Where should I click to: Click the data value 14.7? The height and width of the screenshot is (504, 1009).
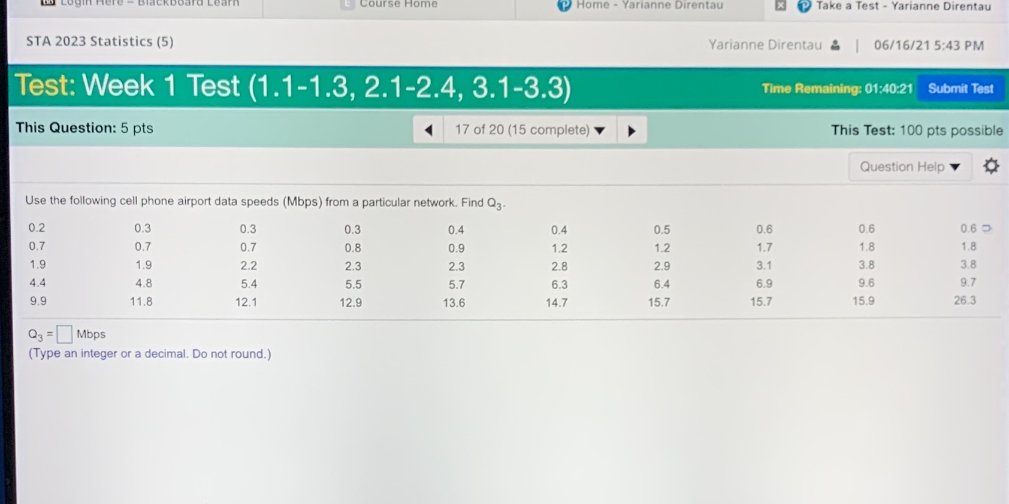[556, 303]
